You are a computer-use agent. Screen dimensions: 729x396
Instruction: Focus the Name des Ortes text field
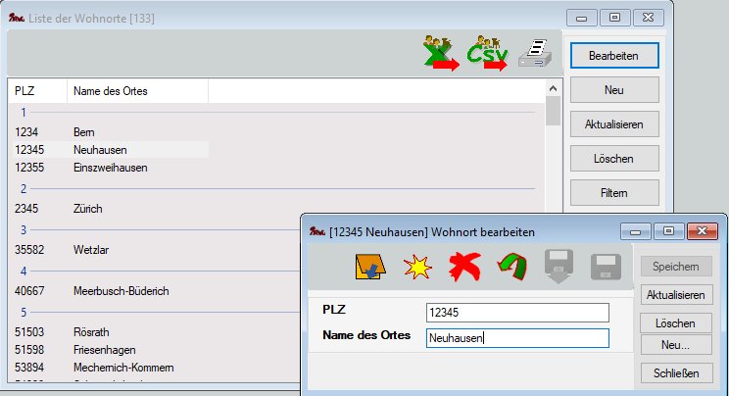[516, 338]
